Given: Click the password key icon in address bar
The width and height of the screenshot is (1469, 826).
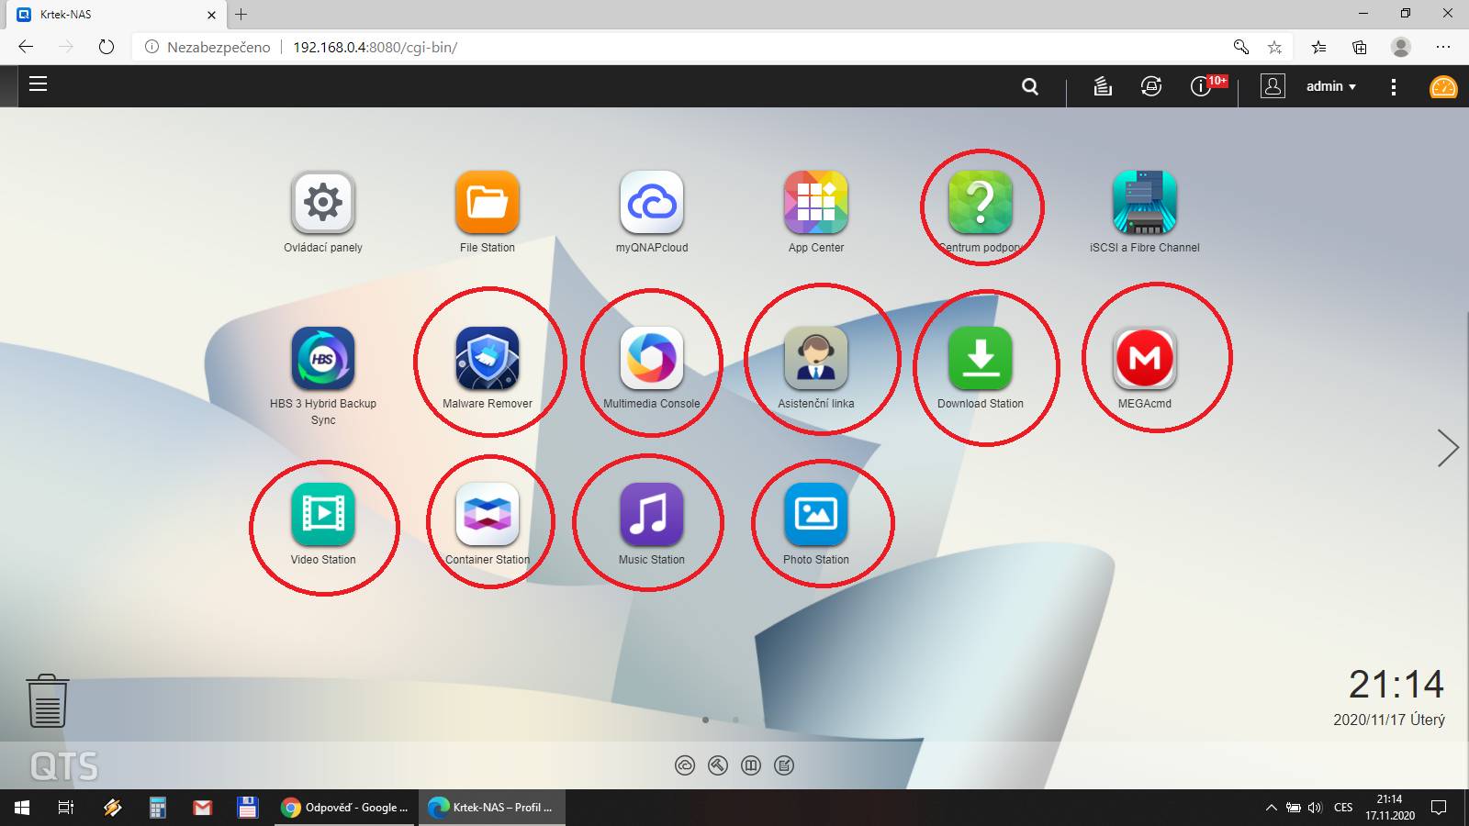Looking at the screenshot, I should 1241,47.
